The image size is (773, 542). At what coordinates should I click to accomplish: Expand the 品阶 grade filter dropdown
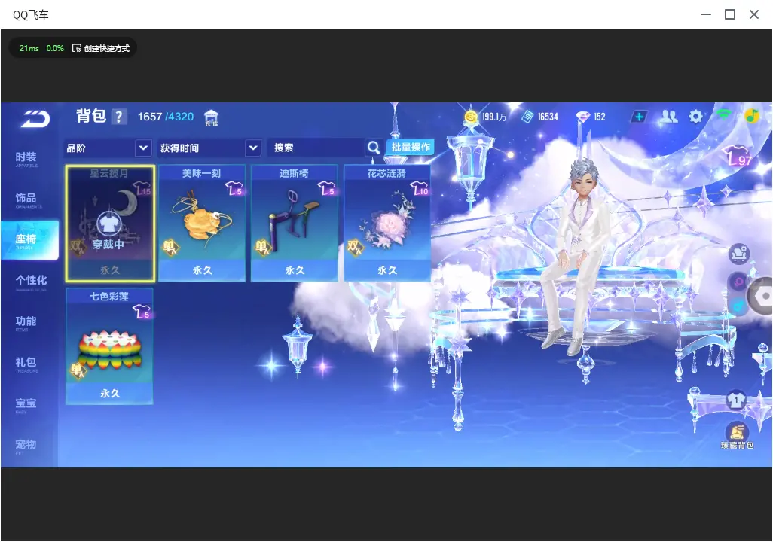(143, 148)
